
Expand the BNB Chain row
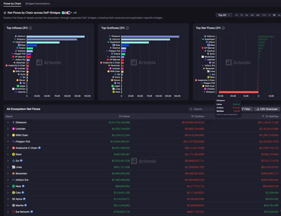pos(8,135)
